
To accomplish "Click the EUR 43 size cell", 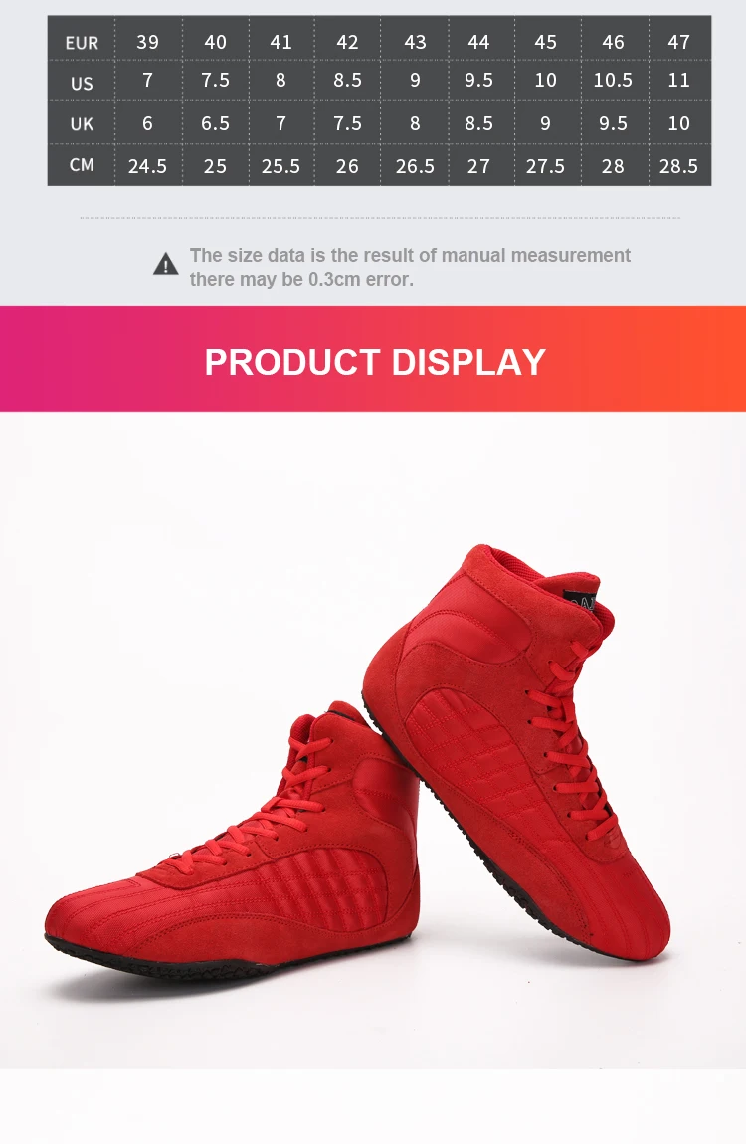I will (x=414, y=41).
